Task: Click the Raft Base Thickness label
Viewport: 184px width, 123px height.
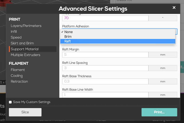Action: coord(77,76)
